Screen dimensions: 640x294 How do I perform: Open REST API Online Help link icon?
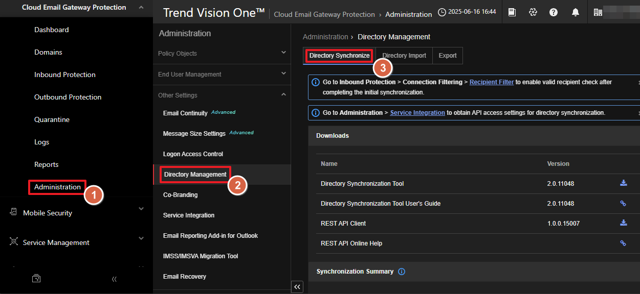coord(623,243)
